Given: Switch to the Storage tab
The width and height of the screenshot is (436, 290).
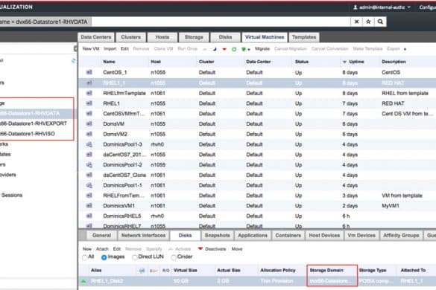Looking at the screenshot, I should (194, 37).
